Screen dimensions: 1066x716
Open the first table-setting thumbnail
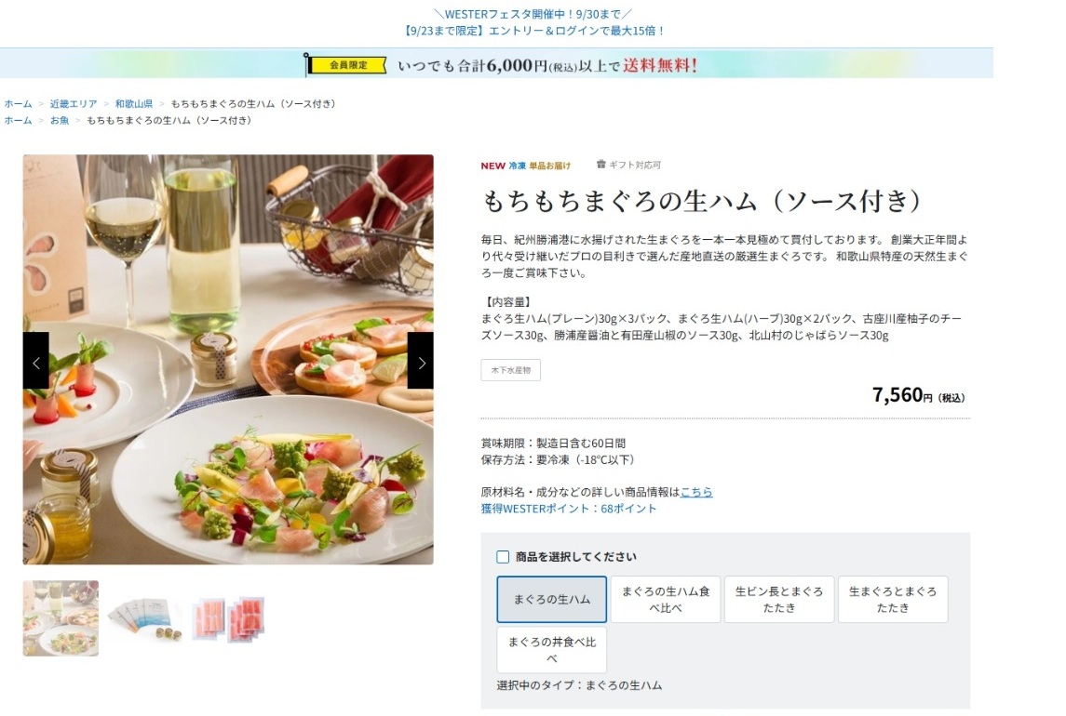point(61,618)
